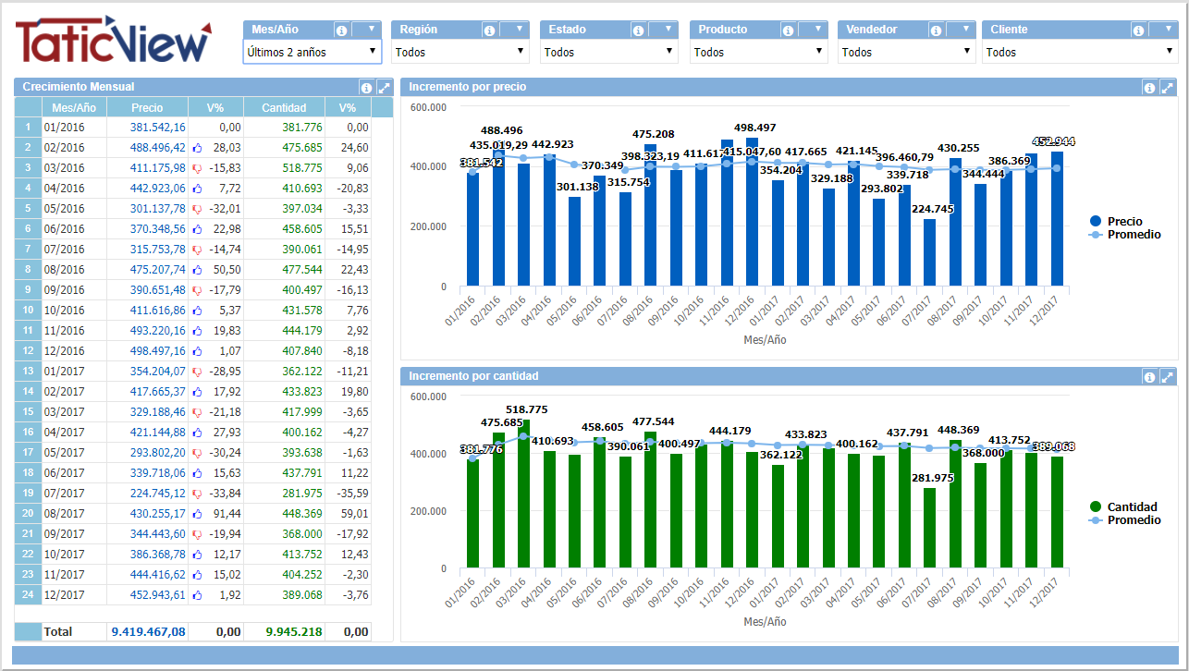Maximize the Incremento por cantidad chart
The height and width of the screenshot is (671, 1189).
[1167, 377]
